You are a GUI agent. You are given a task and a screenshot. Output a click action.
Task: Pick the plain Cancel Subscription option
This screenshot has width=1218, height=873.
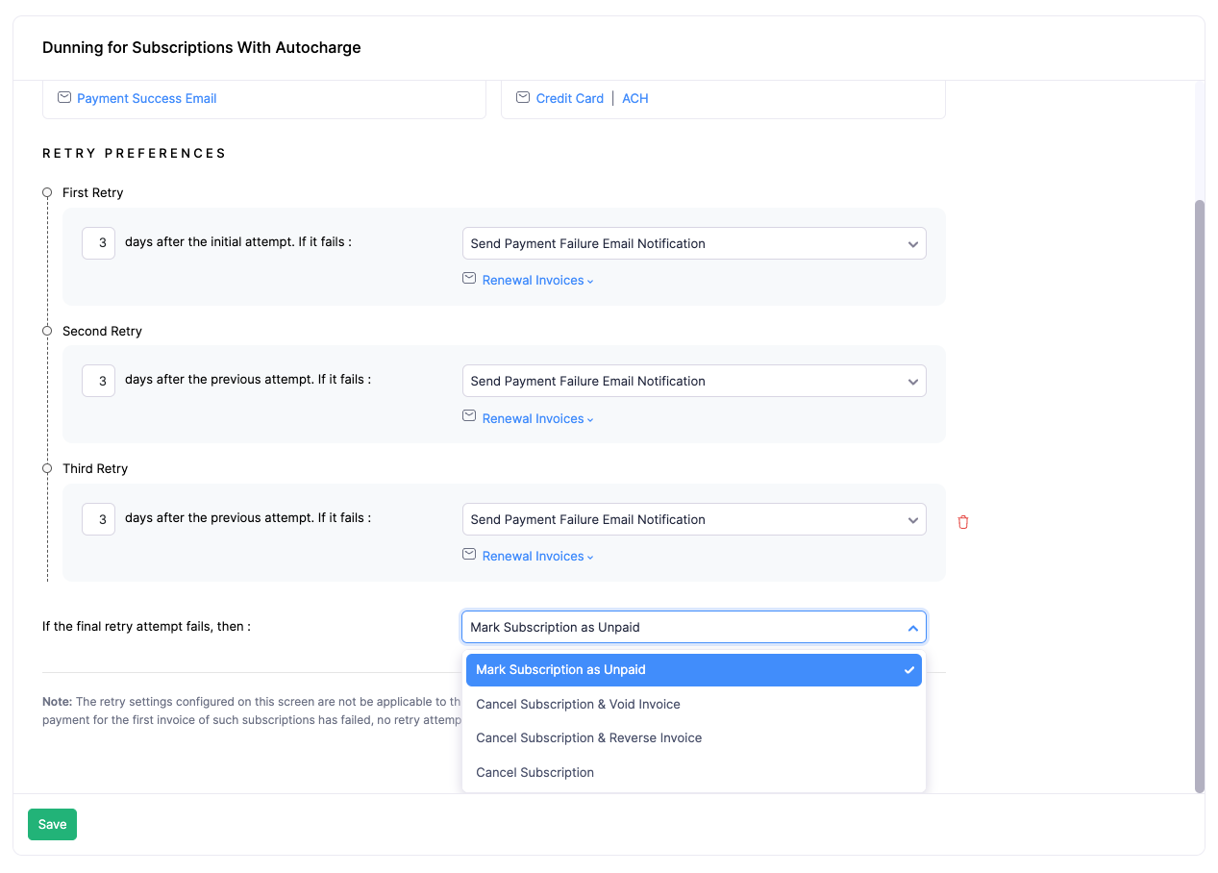pos(534,772)
